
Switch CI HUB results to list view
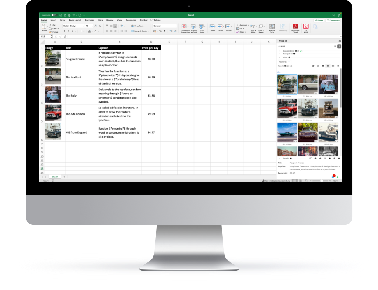click(x=323, y=66)
